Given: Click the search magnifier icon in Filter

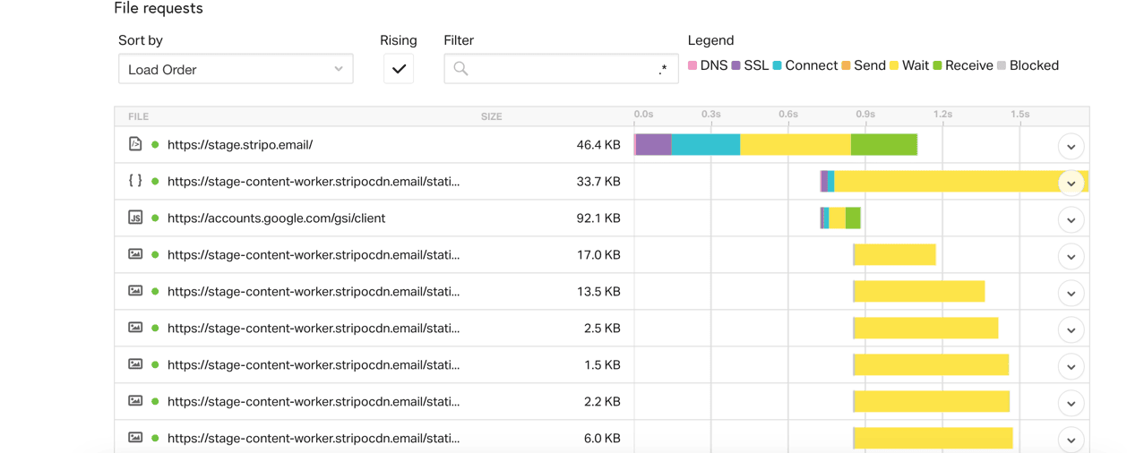Looking at the screenshot, I should click(460, 69).
